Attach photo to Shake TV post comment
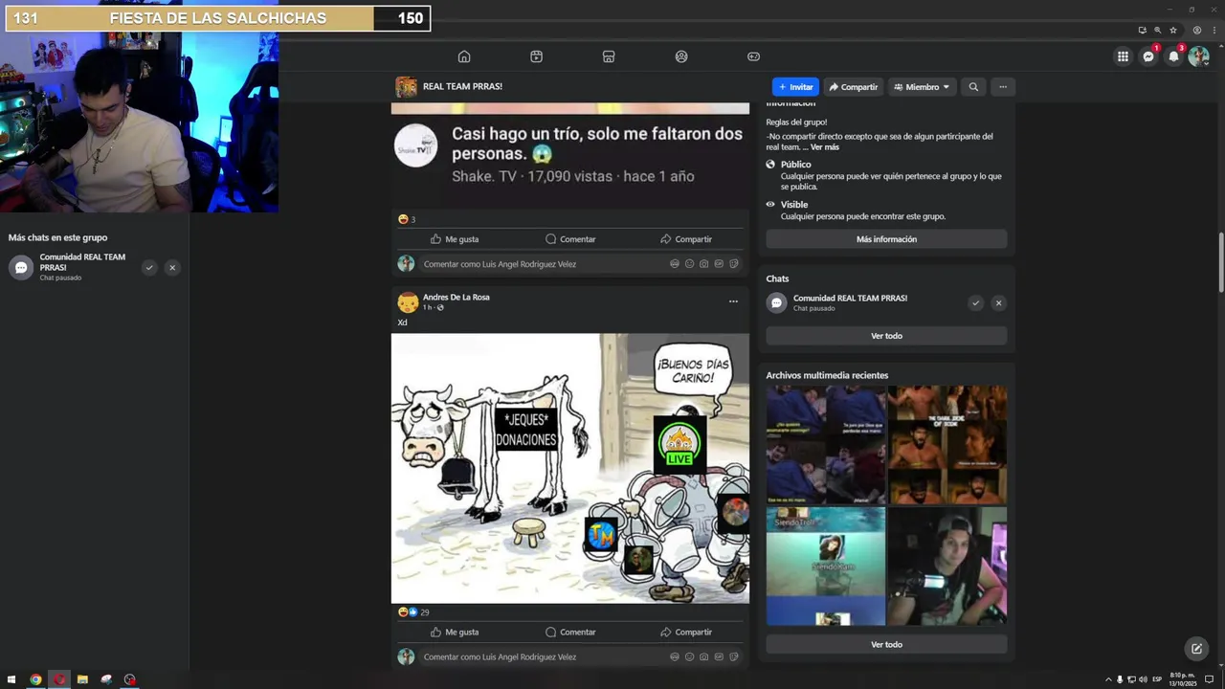The height and width of the screenshot is (689, 1225). point(704,264)
